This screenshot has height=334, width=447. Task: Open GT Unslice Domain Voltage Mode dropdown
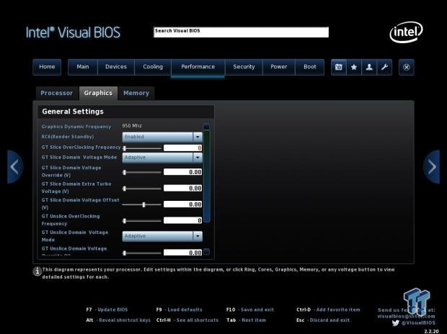click(x=162, y=236)
